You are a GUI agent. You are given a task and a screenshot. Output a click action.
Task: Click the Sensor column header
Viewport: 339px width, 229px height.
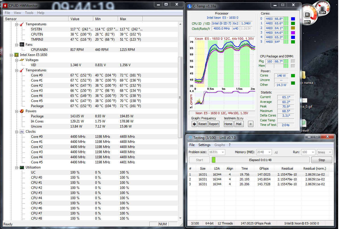36,19
